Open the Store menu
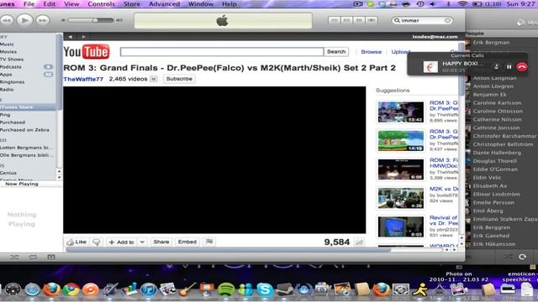Screen dimensions: 538x302 click(x=132, y=4)
